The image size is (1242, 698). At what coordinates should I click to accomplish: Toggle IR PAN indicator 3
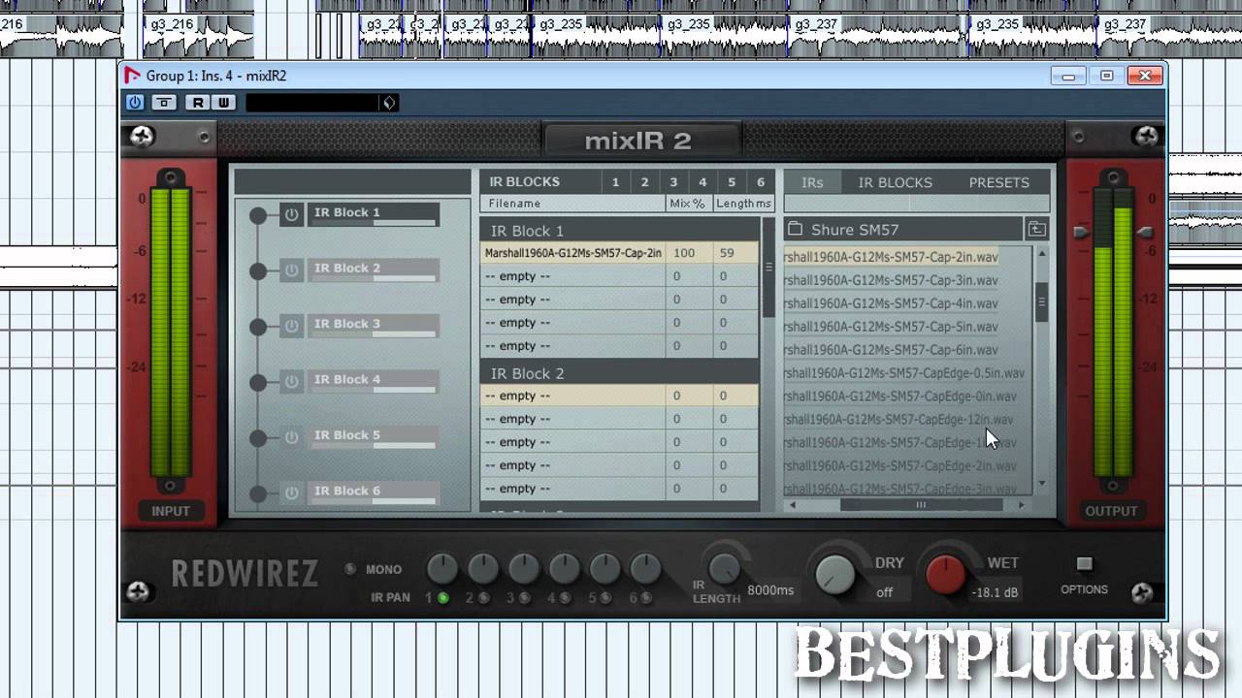525,598
